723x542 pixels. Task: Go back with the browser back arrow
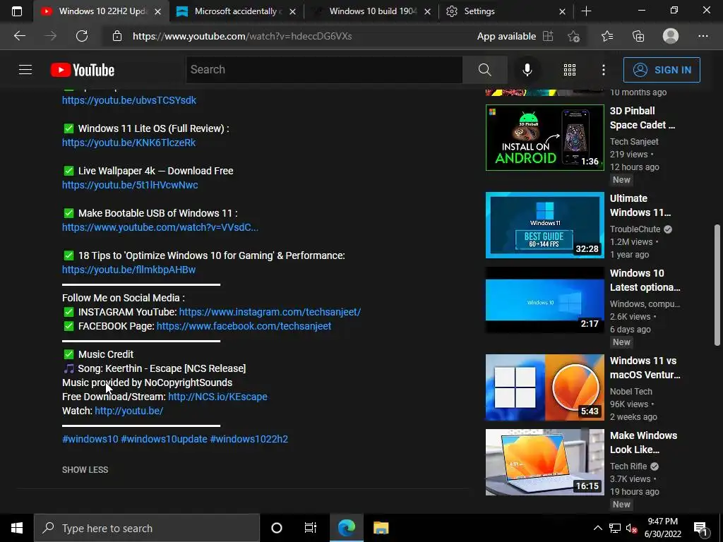pos(19,36)
